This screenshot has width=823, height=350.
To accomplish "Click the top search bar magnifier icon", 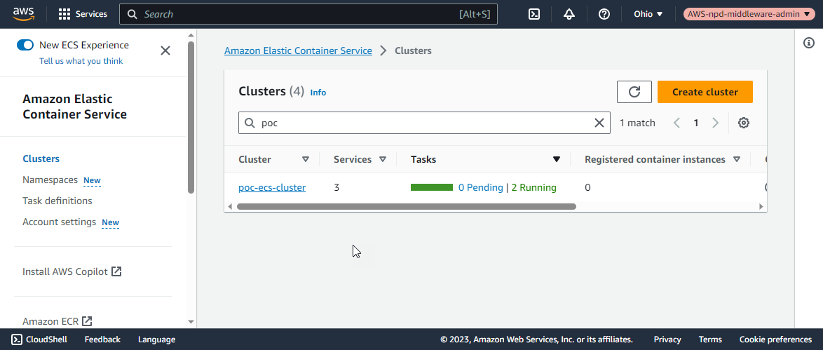I will 132,14.
